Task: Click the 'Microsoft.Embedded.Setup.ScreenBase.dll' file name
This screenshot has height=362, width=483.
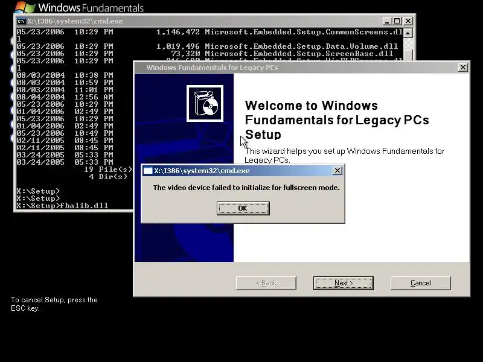Action: (299, 54)
